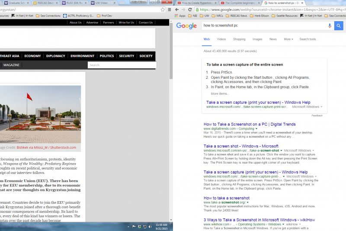Screen dimensions: 346x231
Task: Click About Us in top black bar
Action: point(75,22)
